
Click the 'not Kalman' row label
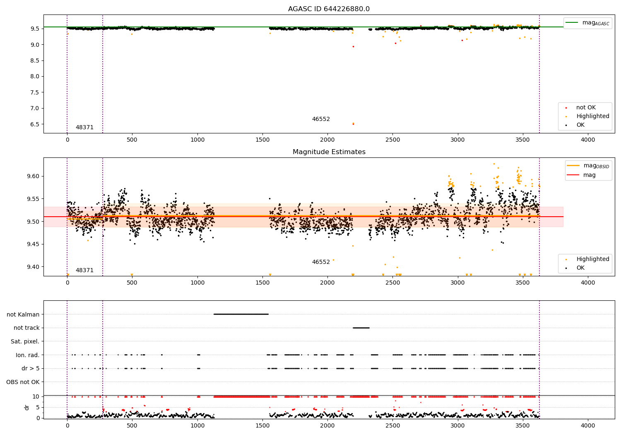tap(23, 314)
